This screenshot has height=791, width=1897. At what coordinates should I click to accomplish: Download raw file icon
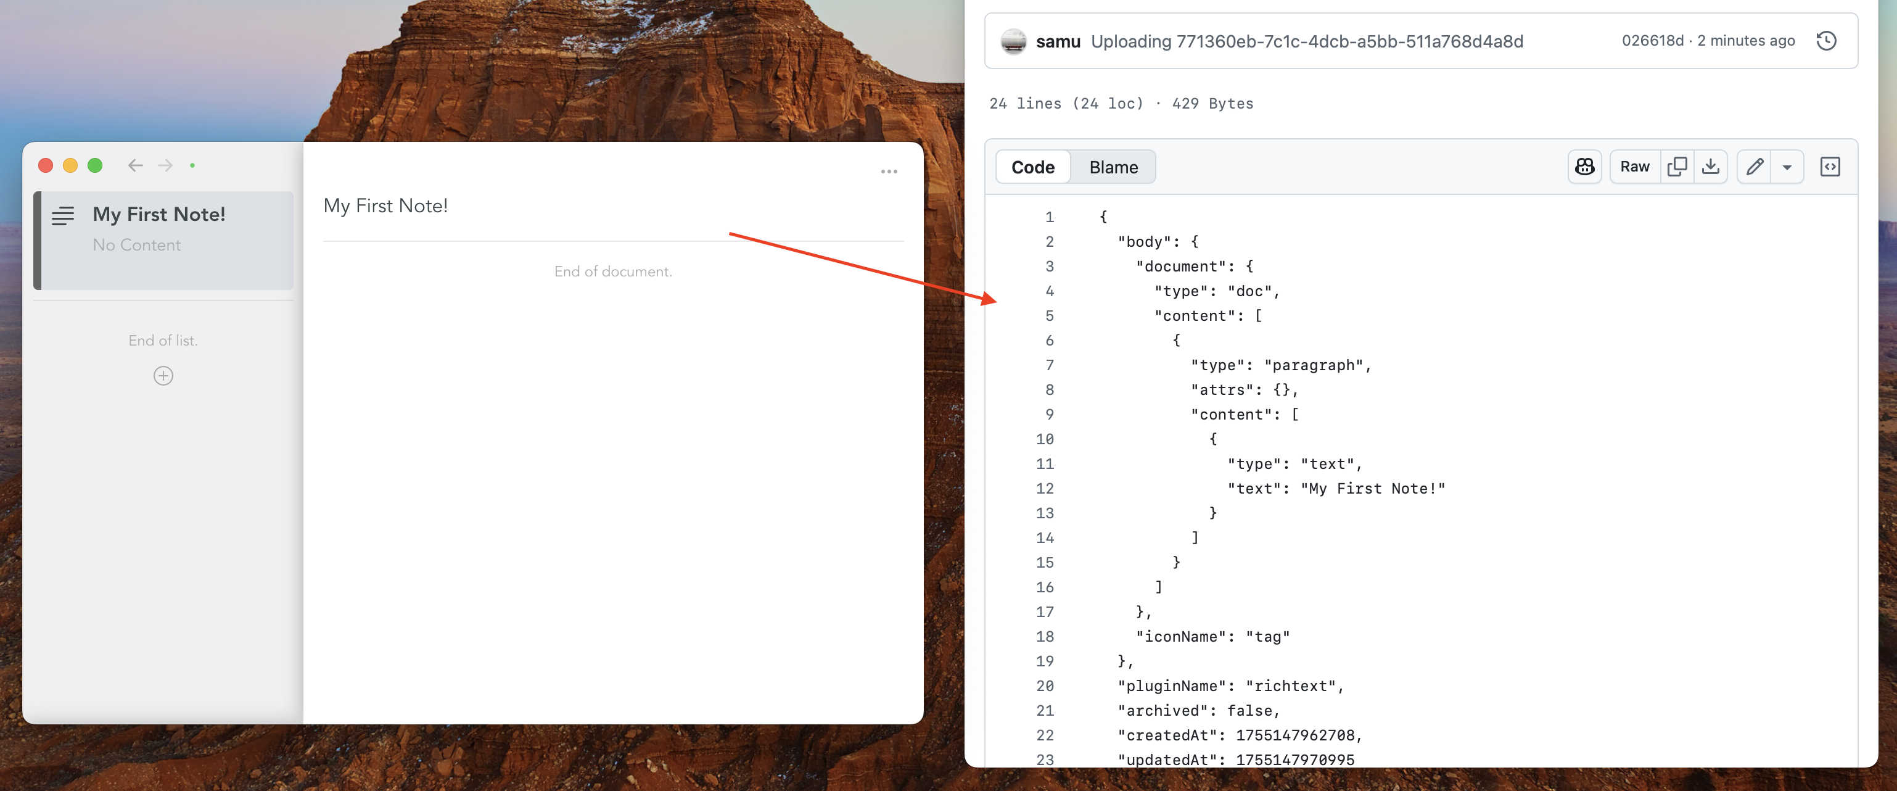click(x=1710, y=167)
